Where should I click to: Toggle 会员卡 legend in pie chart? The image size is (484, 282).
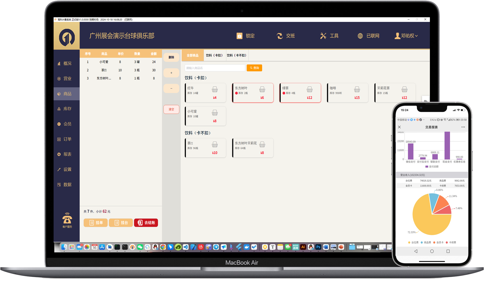point(438,243)
